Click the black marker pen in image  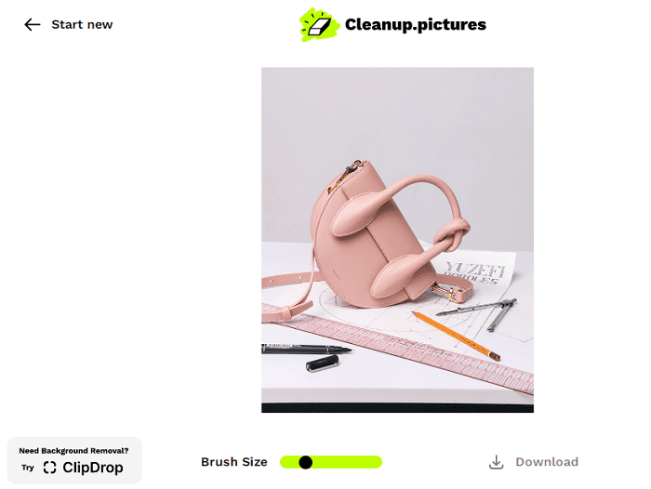(306, 350)
